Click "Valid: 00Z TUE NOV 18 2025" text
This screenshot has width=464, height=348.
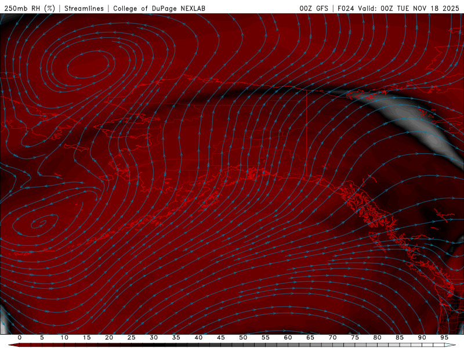pyautogui.click(x=409, y=8)
